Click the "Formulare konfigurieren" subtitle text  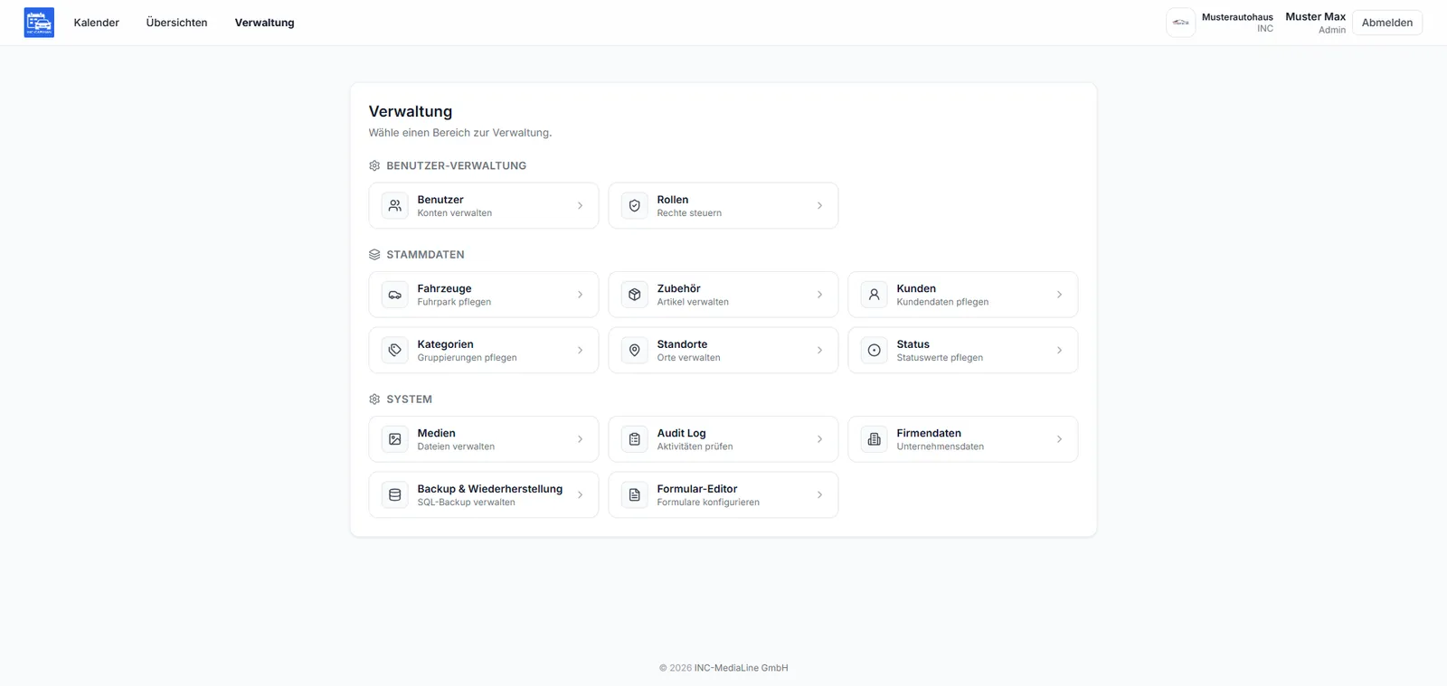click(709, 503)
